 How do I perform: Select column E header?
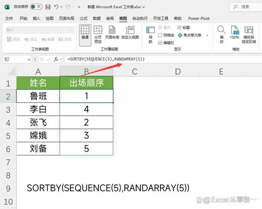pyautogui.click(x=221, y=72)
